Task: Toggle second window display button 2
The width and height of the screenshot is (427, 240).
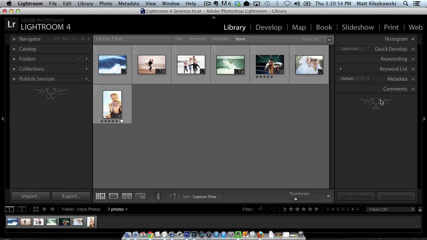Action: point(22,209)
